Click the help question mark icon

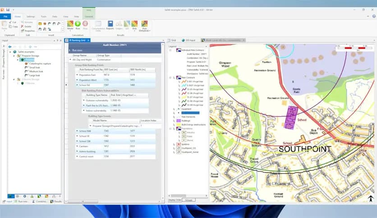374,16
